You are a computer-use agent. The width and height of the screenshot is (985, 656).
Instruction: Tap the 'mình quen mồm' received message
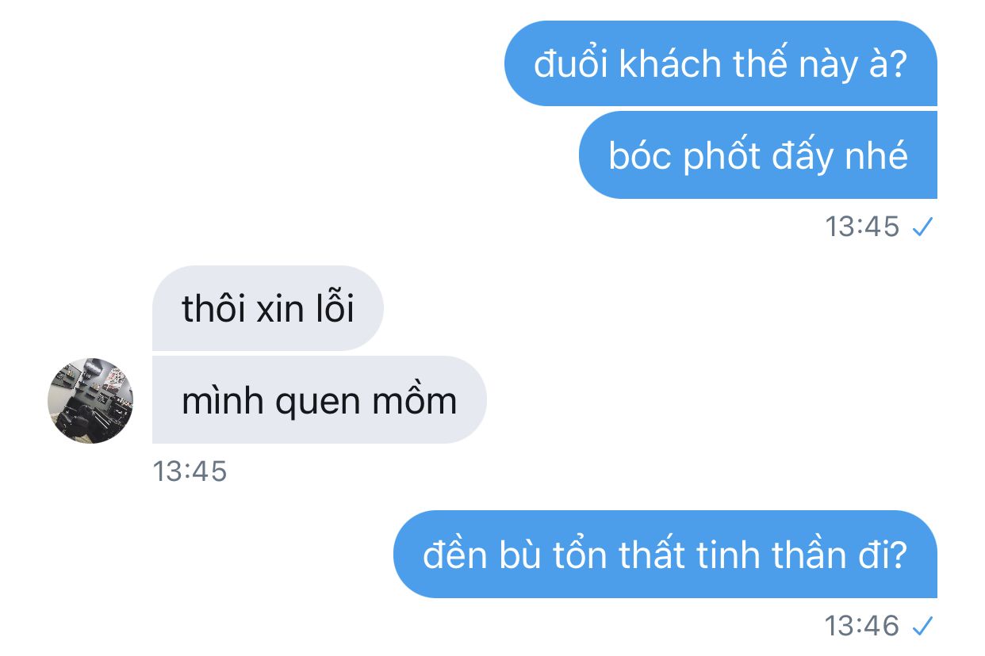(x=319, y=400)
